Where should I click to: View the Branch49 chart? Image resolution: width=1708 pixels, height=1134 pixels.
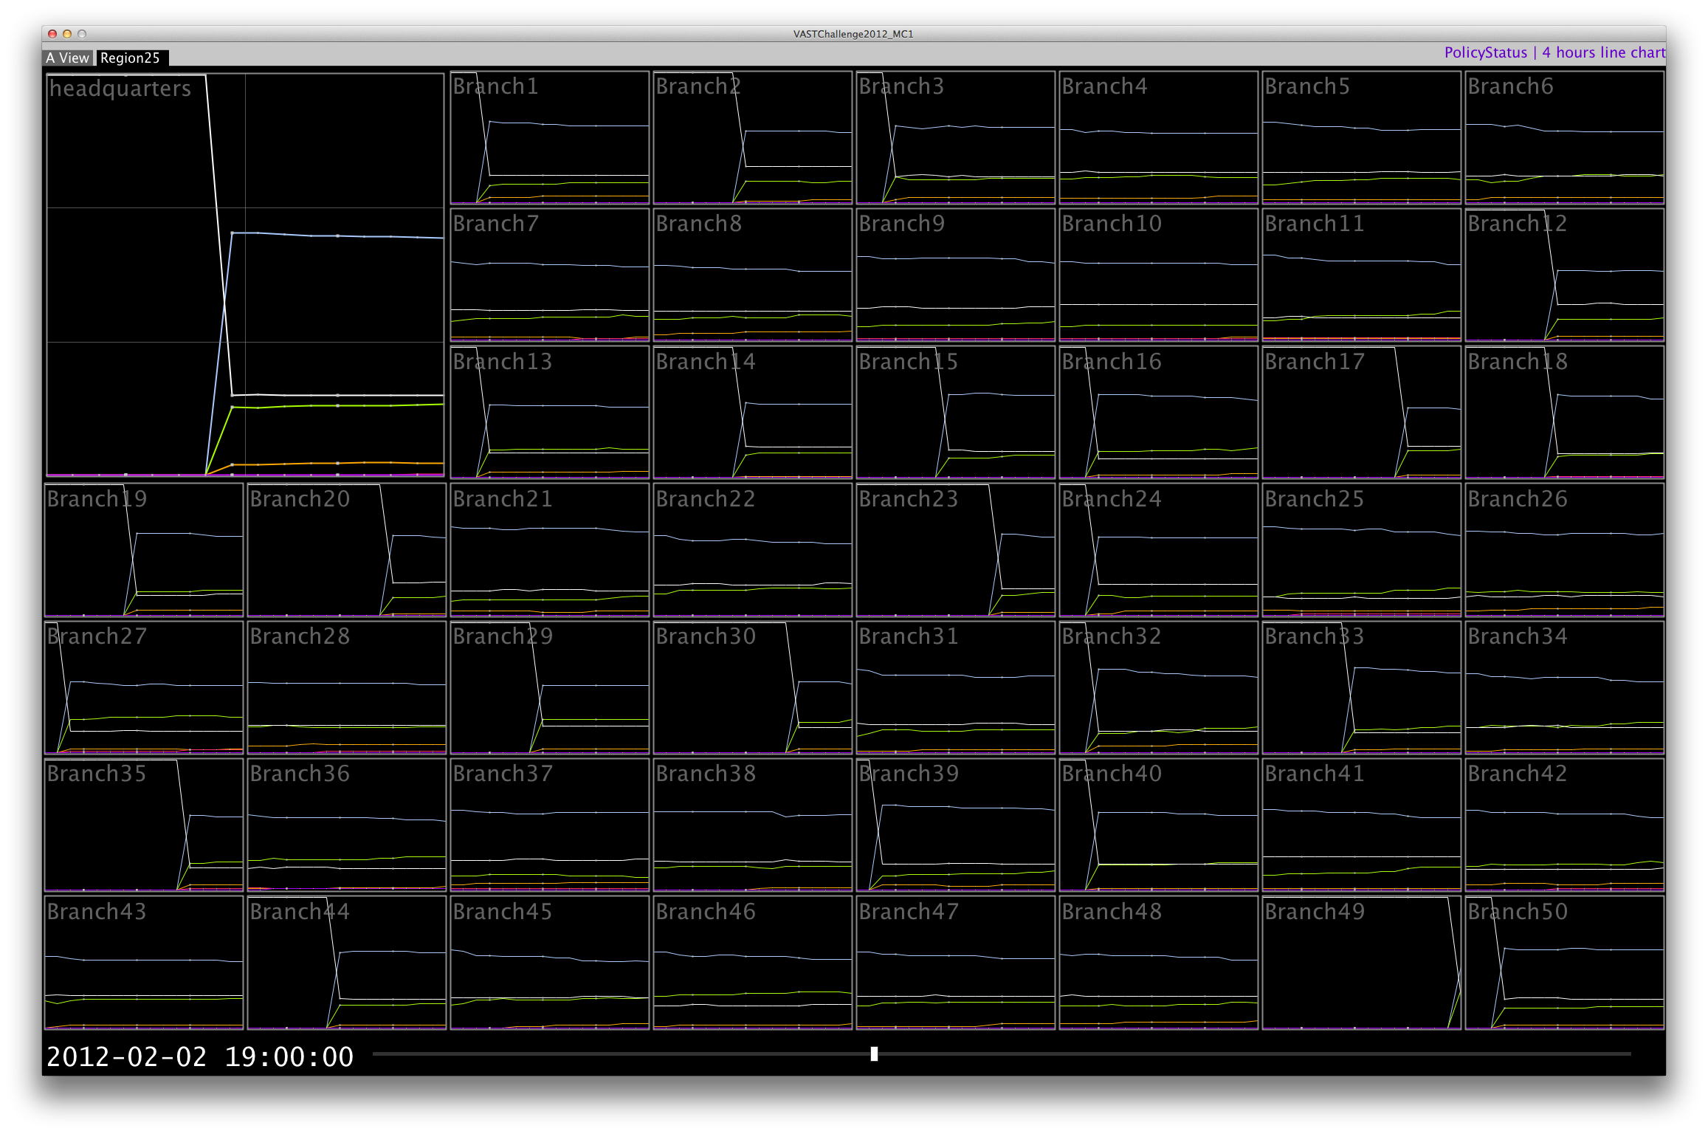pos(1362,963)
